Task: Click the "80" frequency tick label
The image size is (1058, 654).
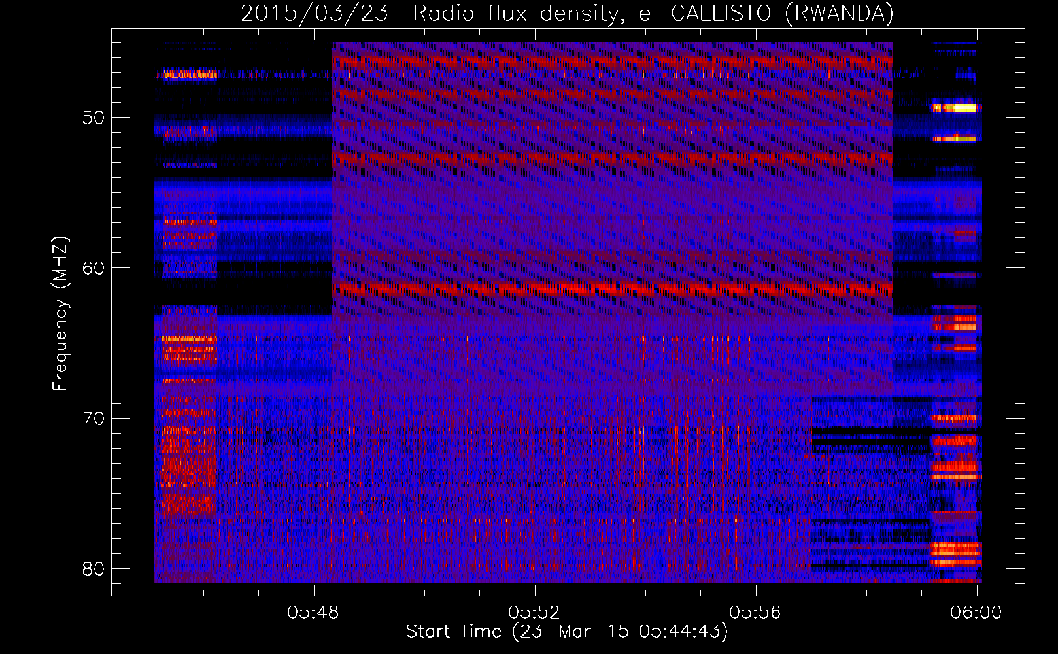Action: [x=94, y=569]
